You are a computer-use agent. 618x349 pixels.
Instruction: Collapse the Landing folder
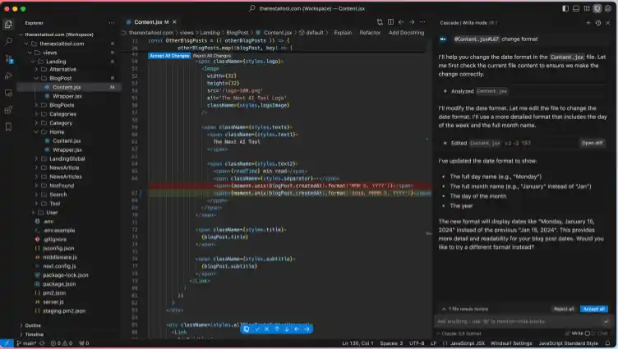point(33,62)
